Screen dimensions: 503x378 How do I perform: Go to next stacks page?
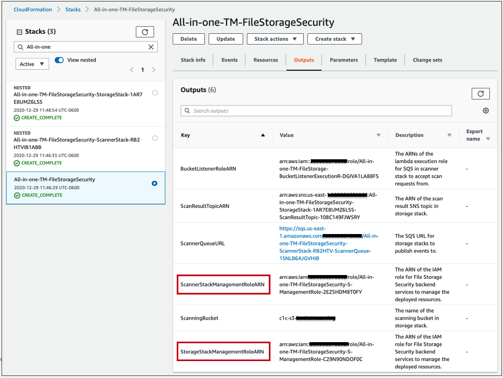[154, 70]
